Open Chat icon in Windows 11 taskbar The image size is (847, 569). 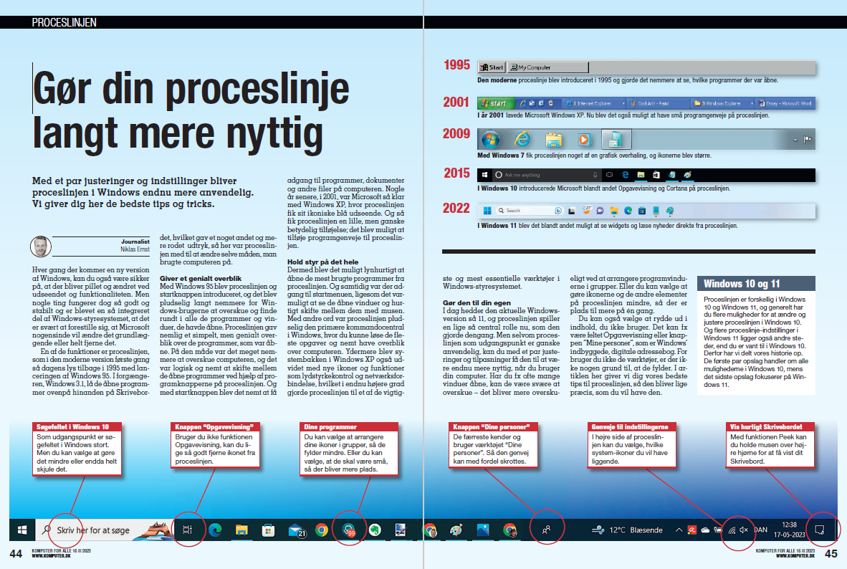(x=600, y=211)
